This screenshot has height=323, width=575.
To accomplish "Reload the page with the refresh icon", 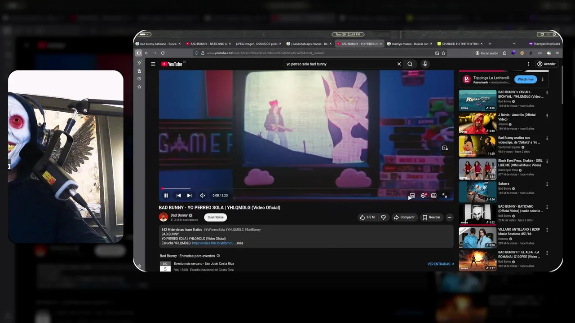I will point(163,53).
